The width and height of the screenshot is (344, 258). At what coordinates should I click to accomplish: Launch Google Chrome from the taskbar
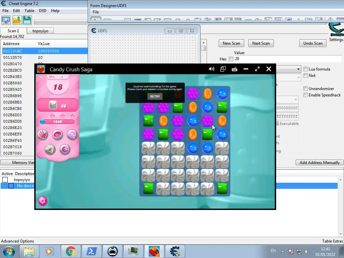71,251
